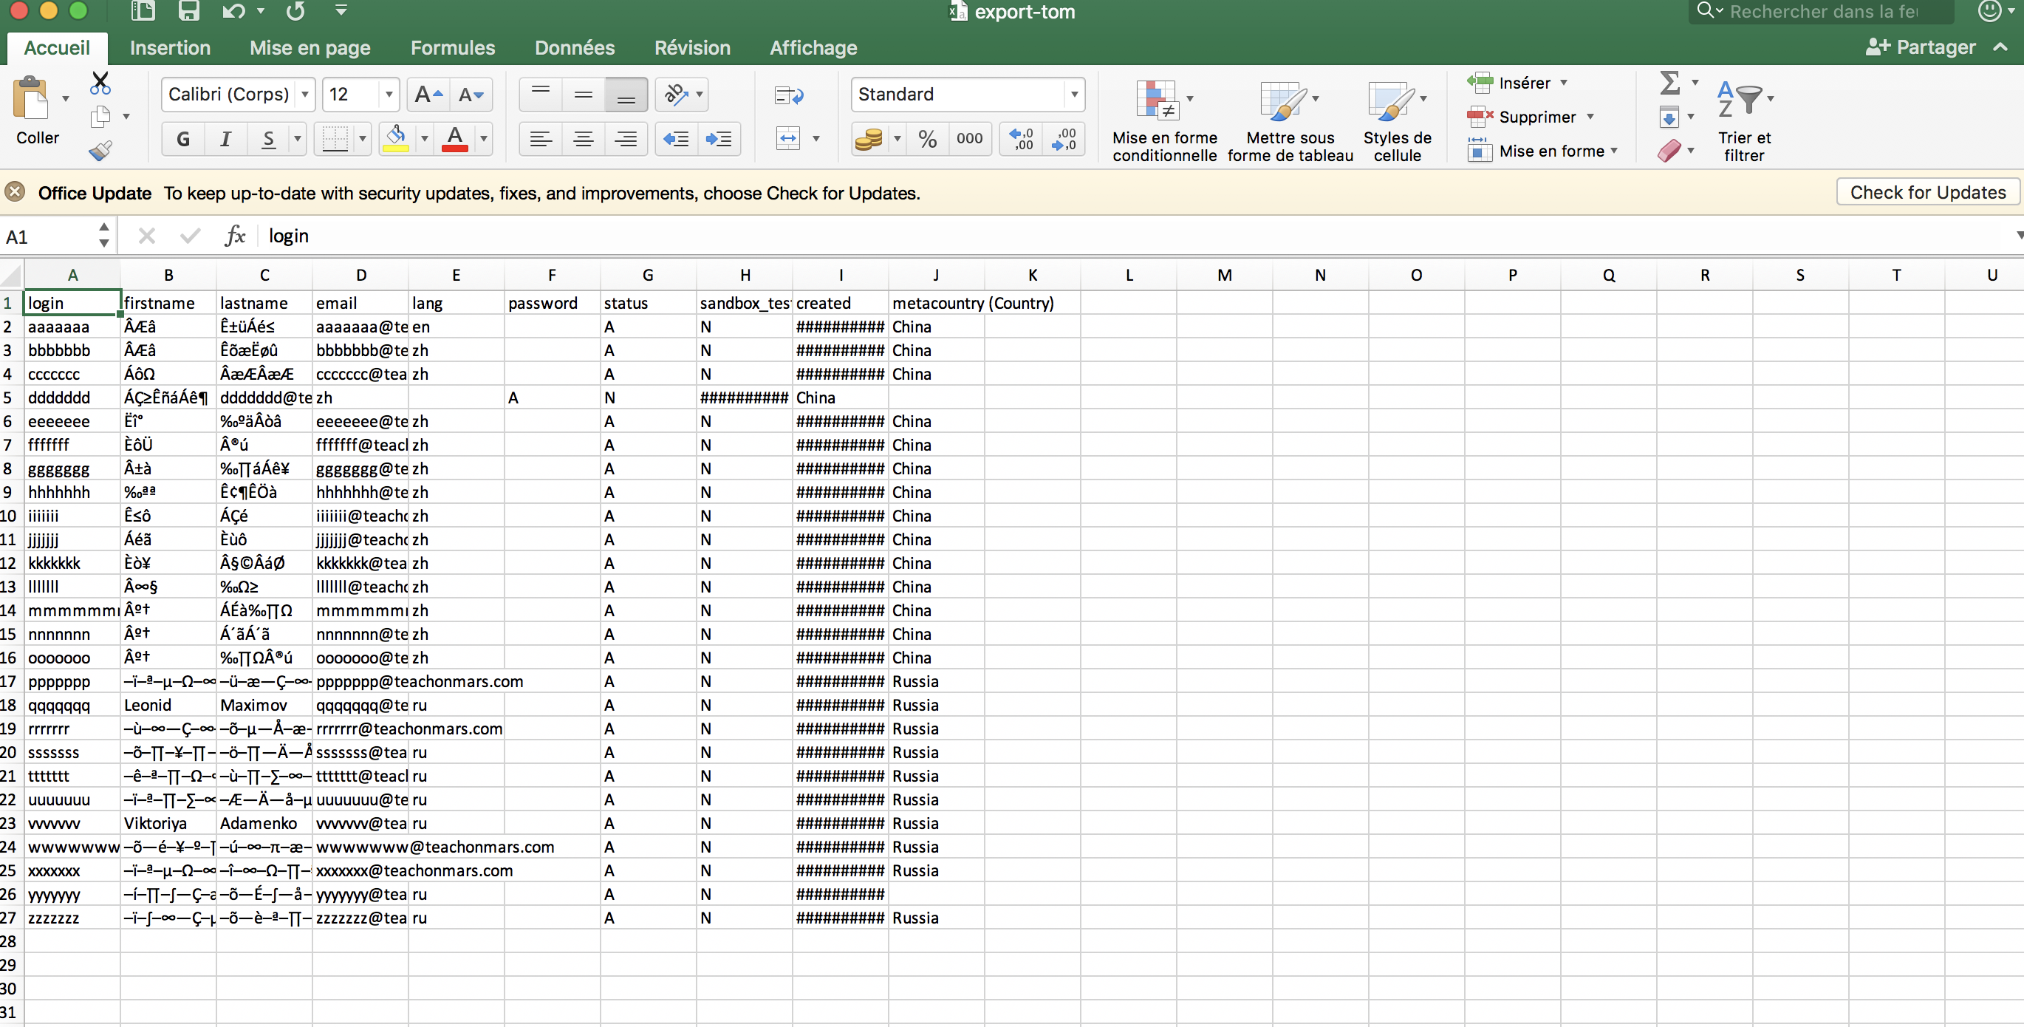Click the Office Update dismiss toggle
The image size is (2024, 1027).
13,193
